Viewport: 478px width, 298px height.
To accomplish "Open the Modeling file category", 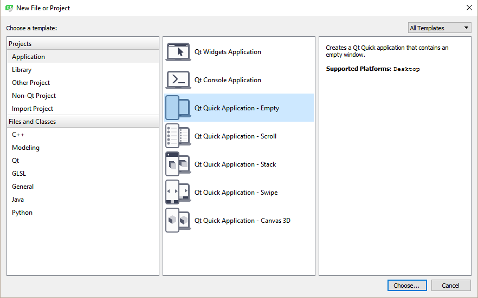I will tap(25, 148).
